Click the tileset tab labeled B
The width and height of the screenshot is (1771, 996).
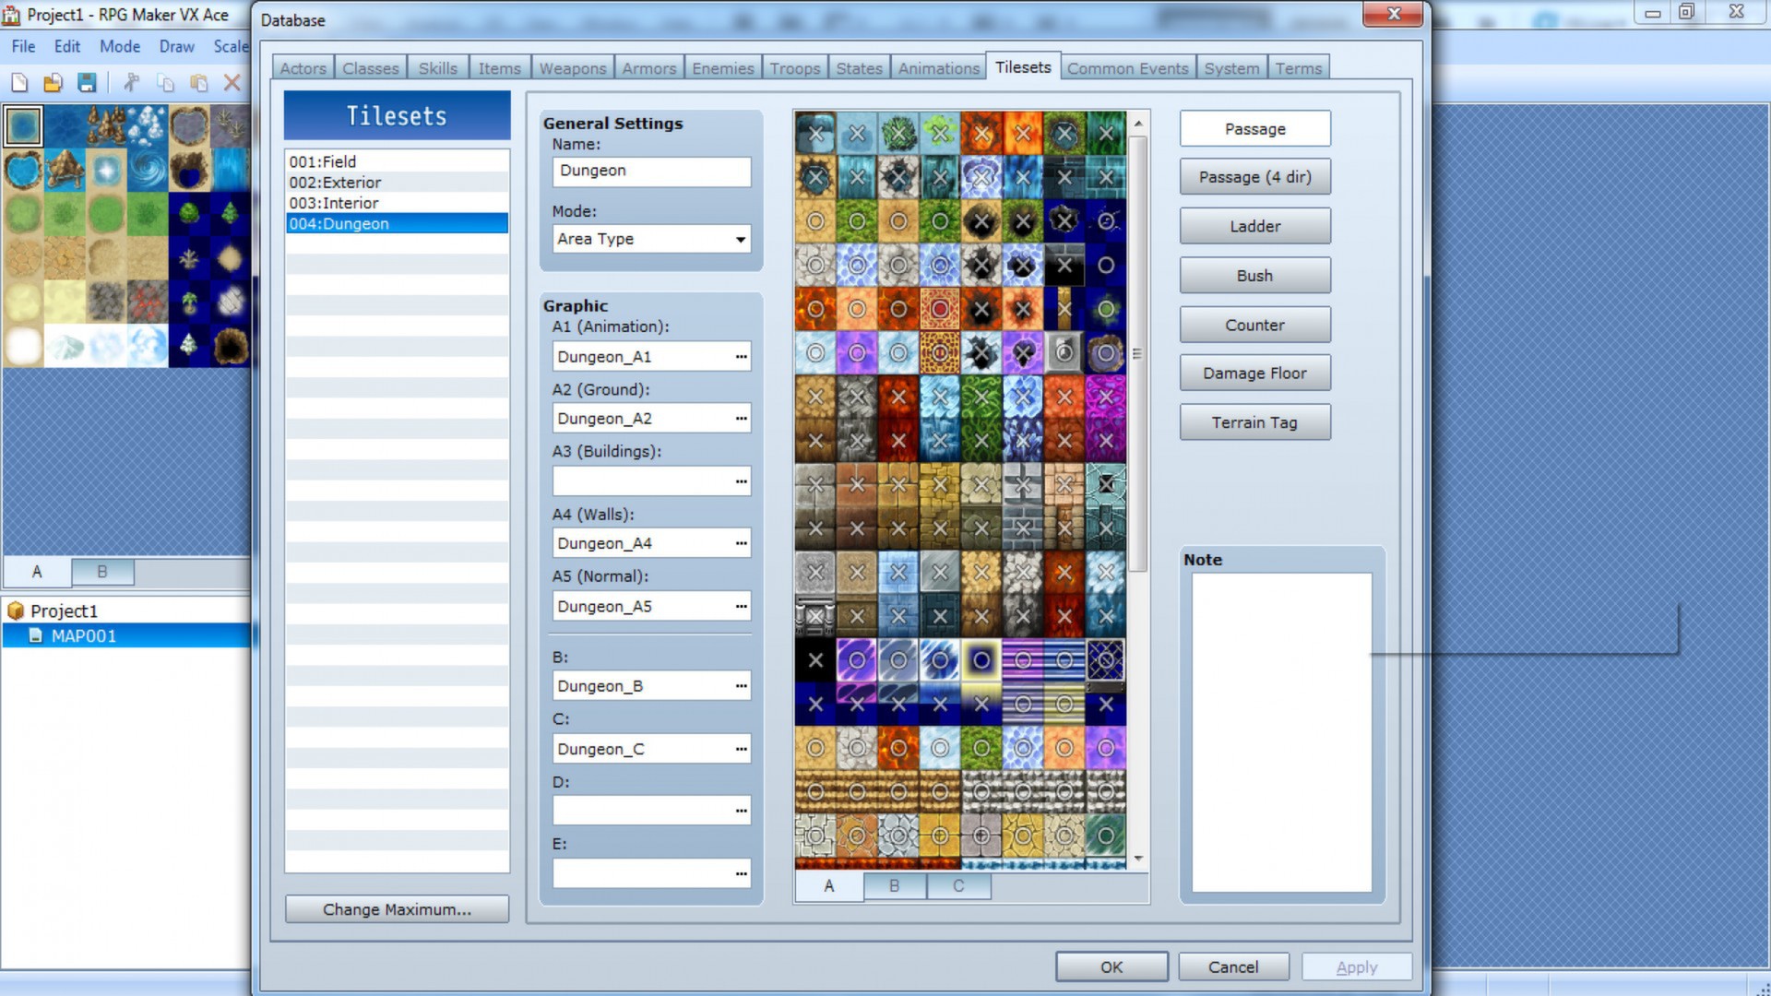(x=894, y=885)
